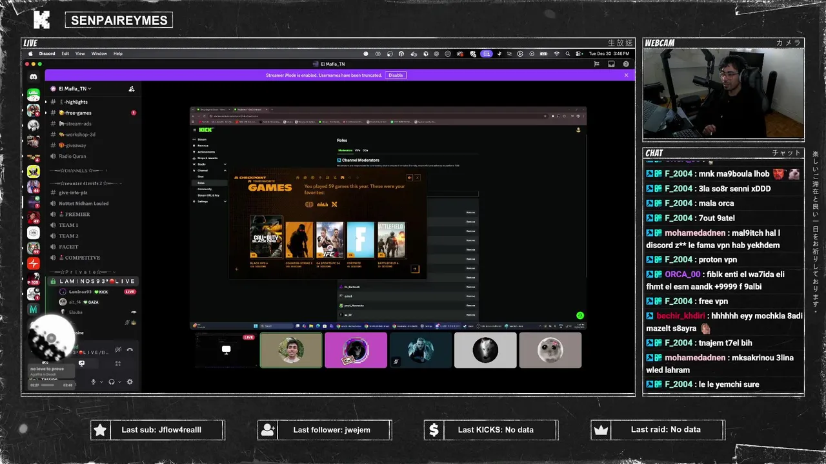
Task: Go to next Checkpoint recap slide arrow
Action: click(x=415, y=269)
